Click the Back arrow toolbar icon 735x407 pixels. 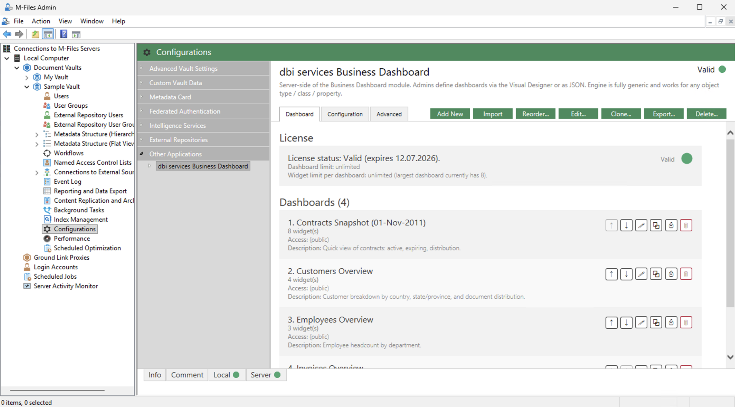coord(7,34)
